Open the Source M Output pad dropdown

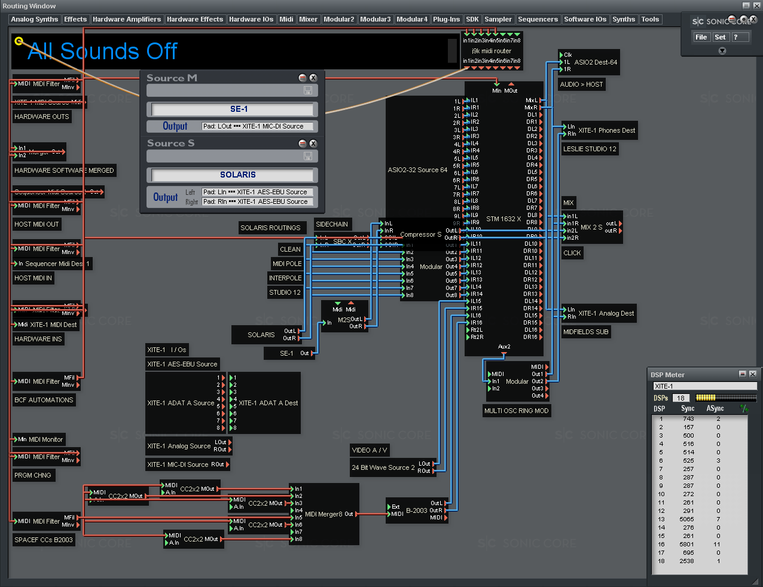click(257, 126)
